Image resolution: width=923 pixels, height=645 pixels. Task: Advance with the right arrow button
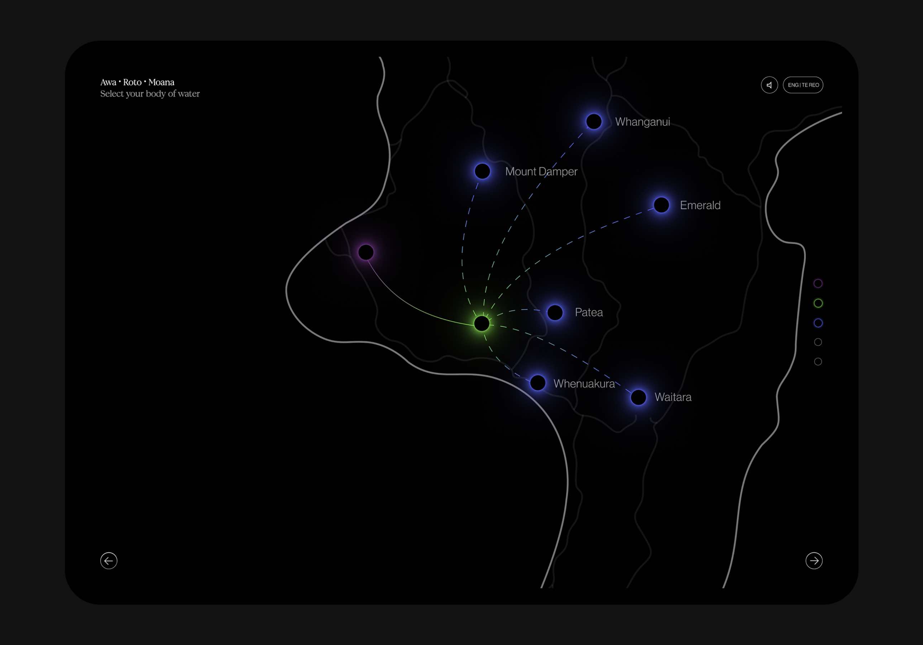pyautogui.click(x=814, y=560)
